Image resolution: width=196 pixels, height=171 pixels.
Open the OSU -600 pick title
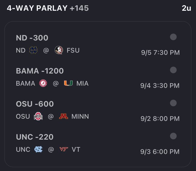click(x=35, y=104)
